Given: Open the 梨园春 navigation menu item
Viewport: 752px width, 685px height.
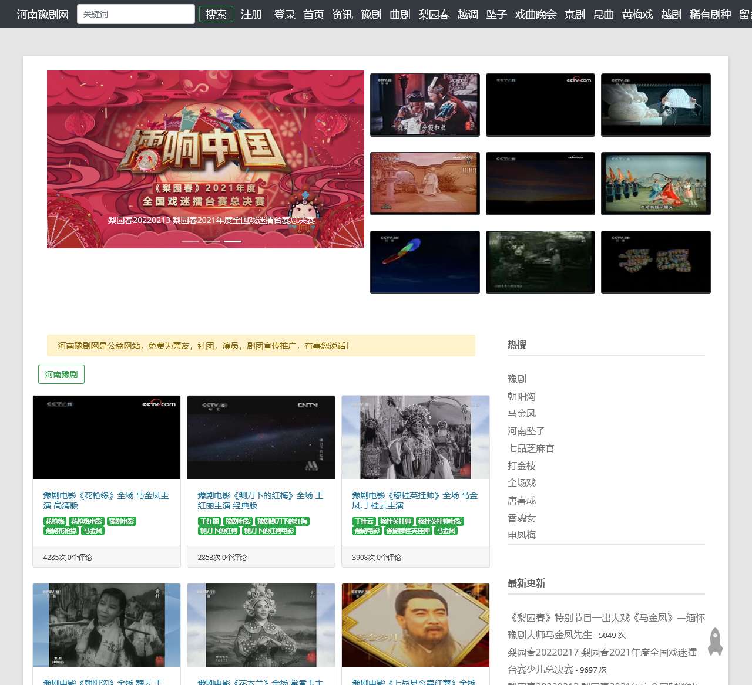Looking at the screenshot, I should [434, 14].
